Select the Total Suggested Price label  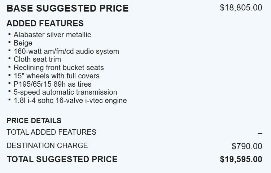[x=62, y=159]
